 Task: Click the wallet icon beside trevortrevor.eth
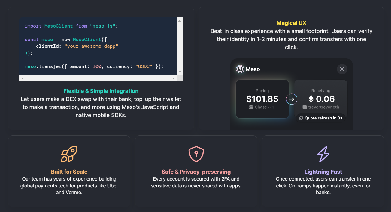(305, 107)
